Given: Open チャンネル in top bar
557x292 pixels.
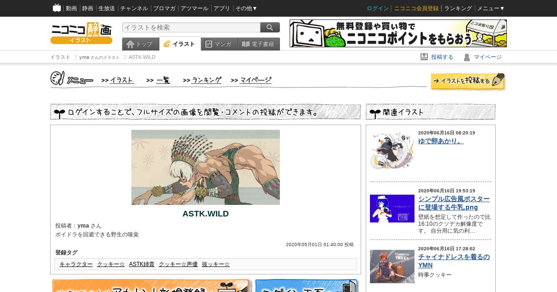Looking at the screenshot, I should pos(134,8).
